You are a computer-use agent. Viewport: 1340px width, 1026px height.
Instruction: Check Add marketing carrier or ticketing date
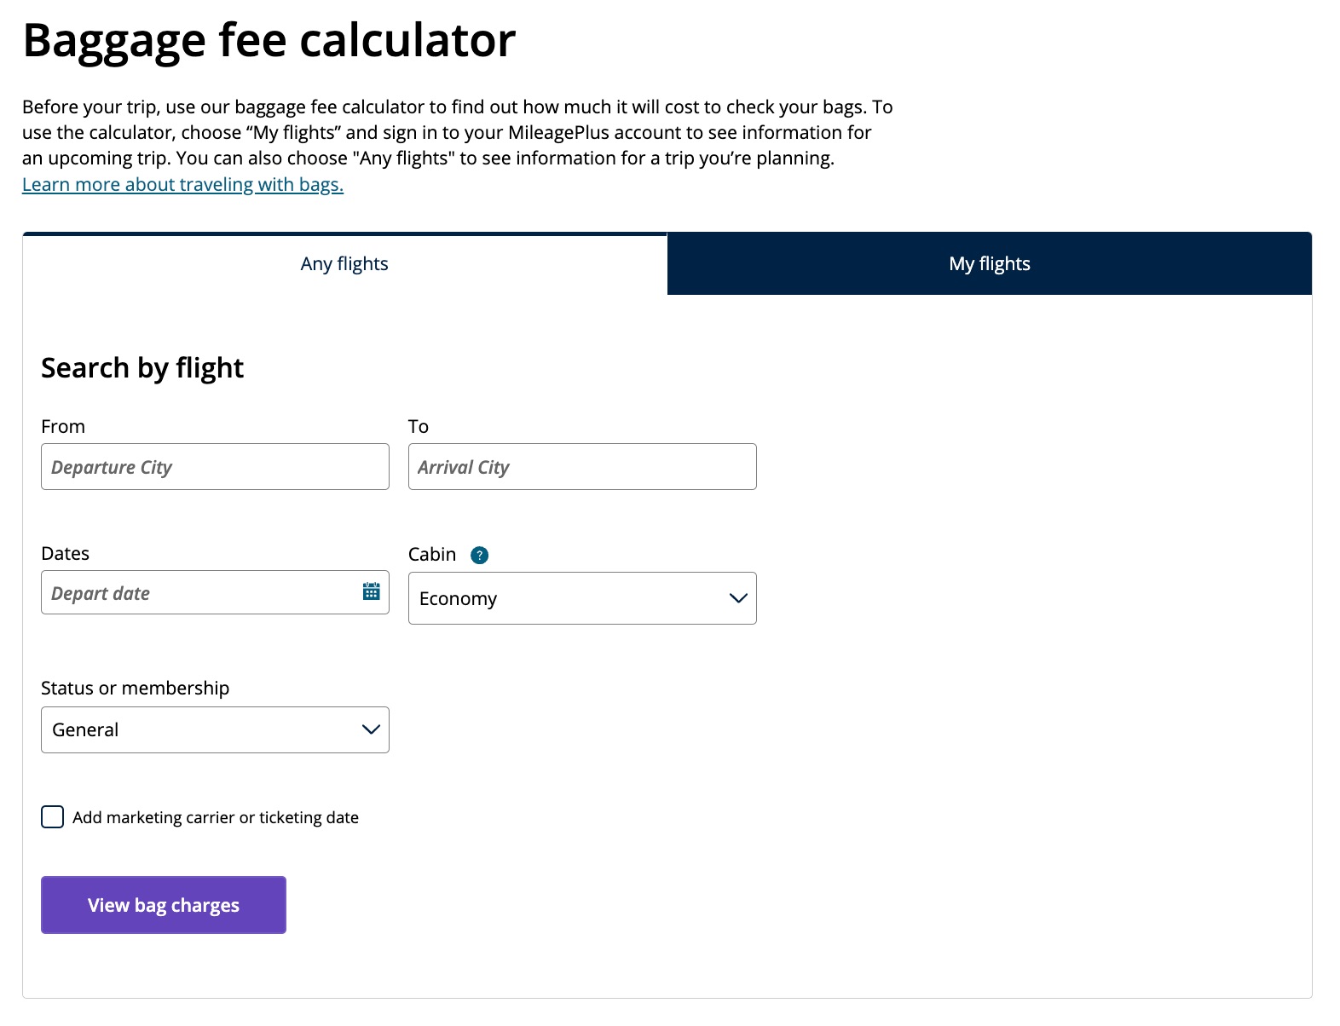coord(52,816)
